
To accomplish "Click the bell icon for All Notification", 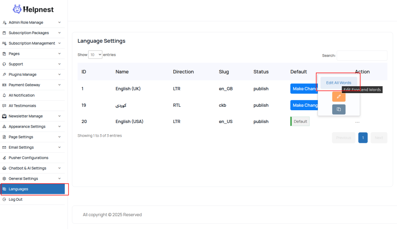I will coord(4,95).
